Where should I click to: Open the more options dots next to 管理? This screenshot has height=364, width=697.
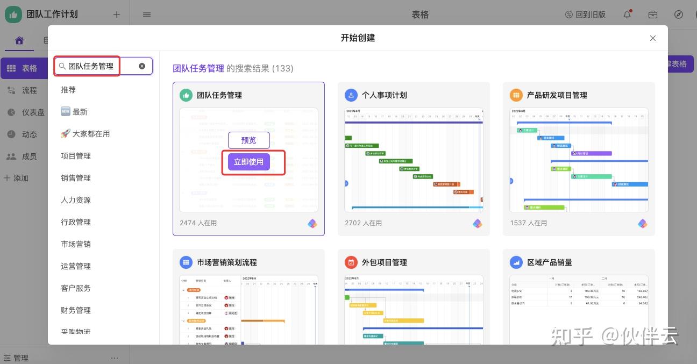tap(115, 358)
